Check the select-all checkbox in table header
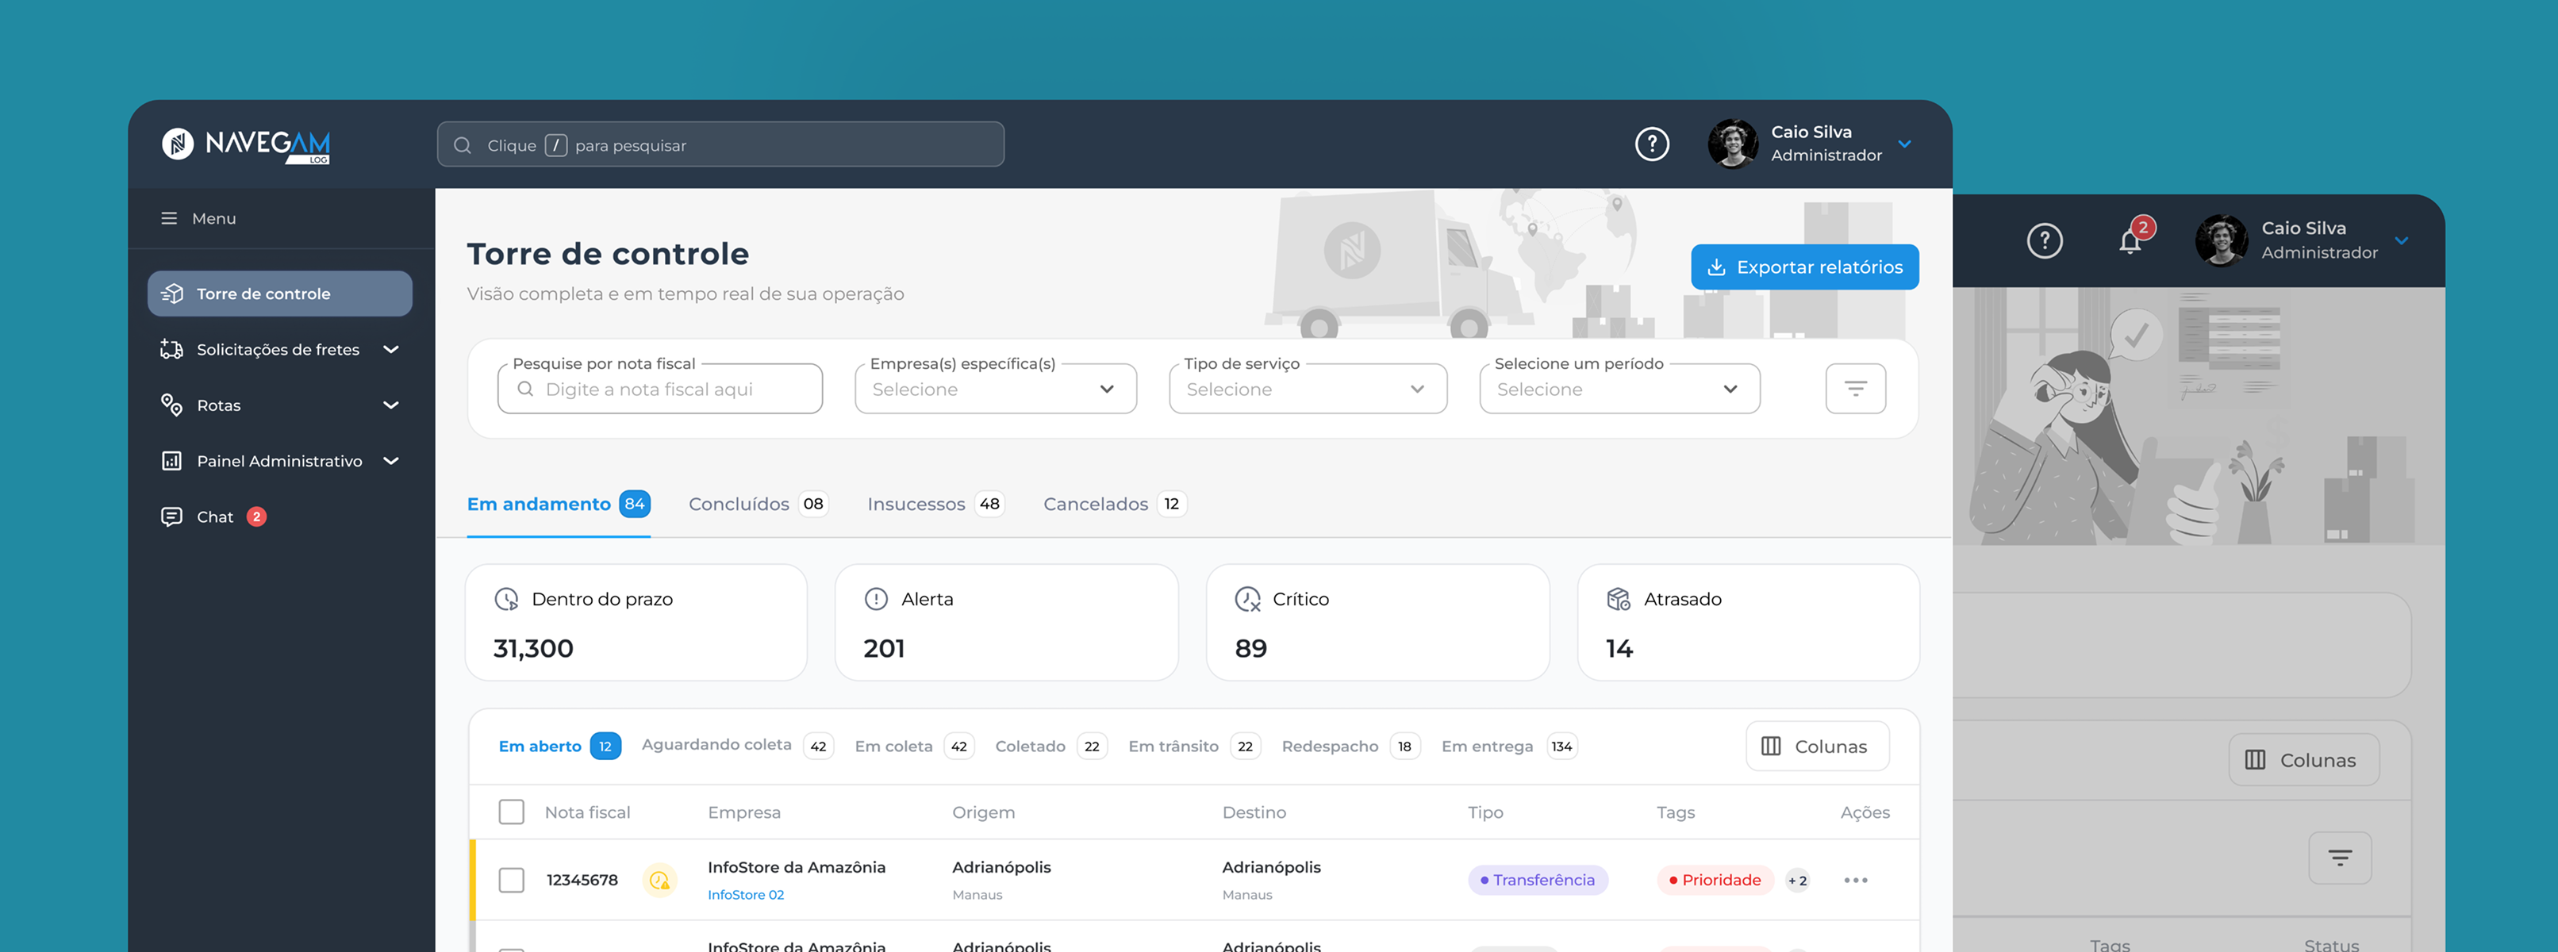The height and width of the screenshot is (952, 2558). tap(512, 812)
